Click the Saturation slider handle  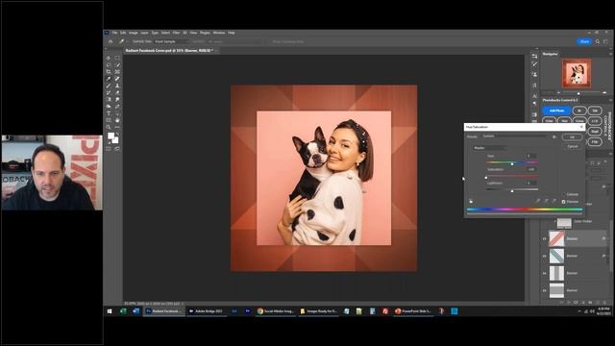486,177
